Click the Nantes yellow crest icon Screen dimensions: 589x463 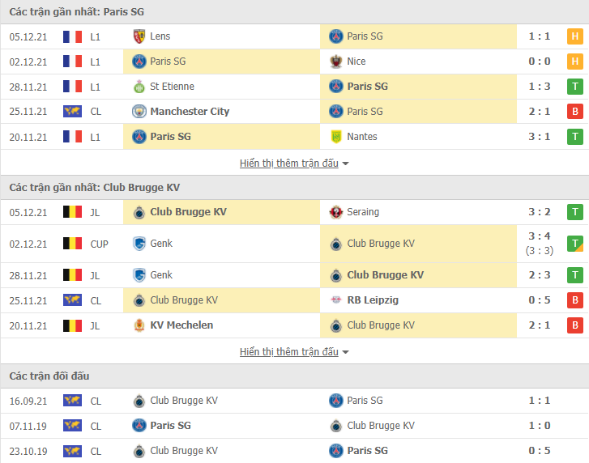point(336,137)
